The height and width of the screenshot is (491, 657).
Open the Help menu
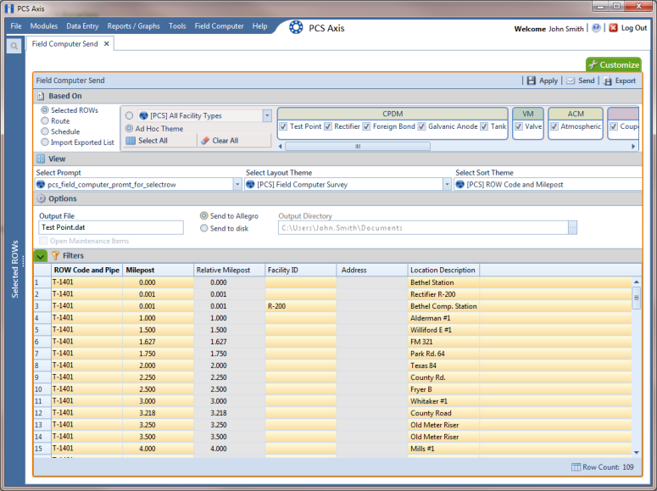tap(259, 26)
